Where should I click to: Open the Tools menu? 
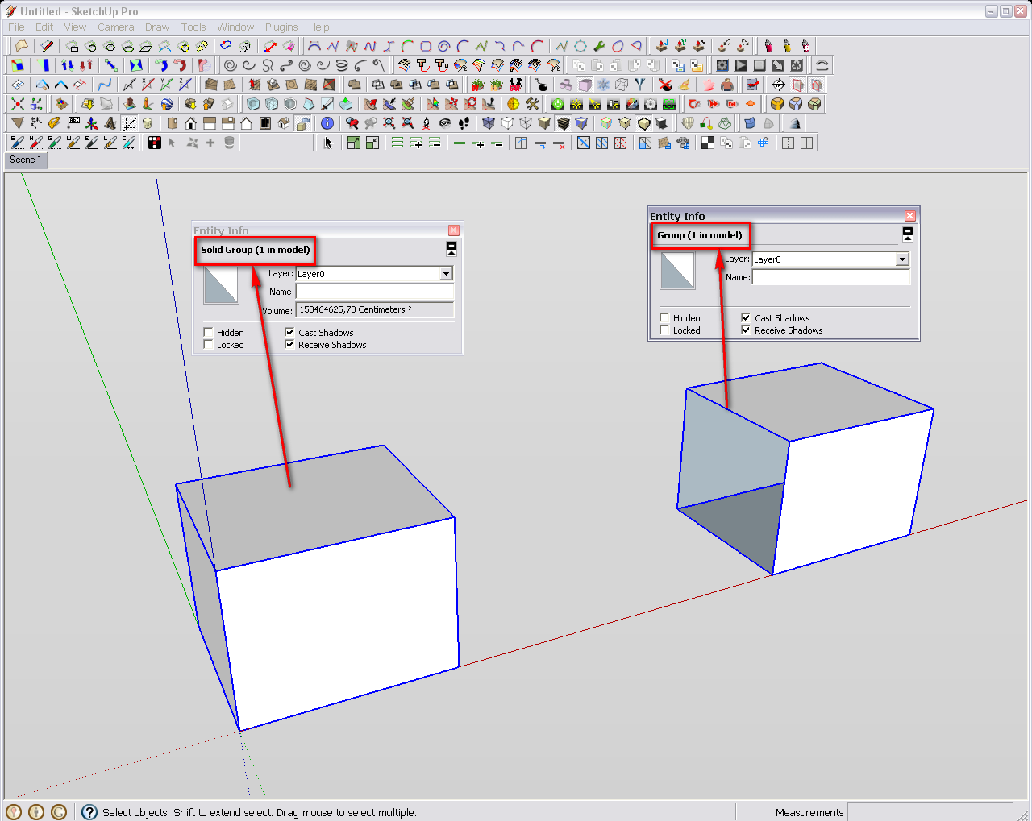click(x=193, y=27)
